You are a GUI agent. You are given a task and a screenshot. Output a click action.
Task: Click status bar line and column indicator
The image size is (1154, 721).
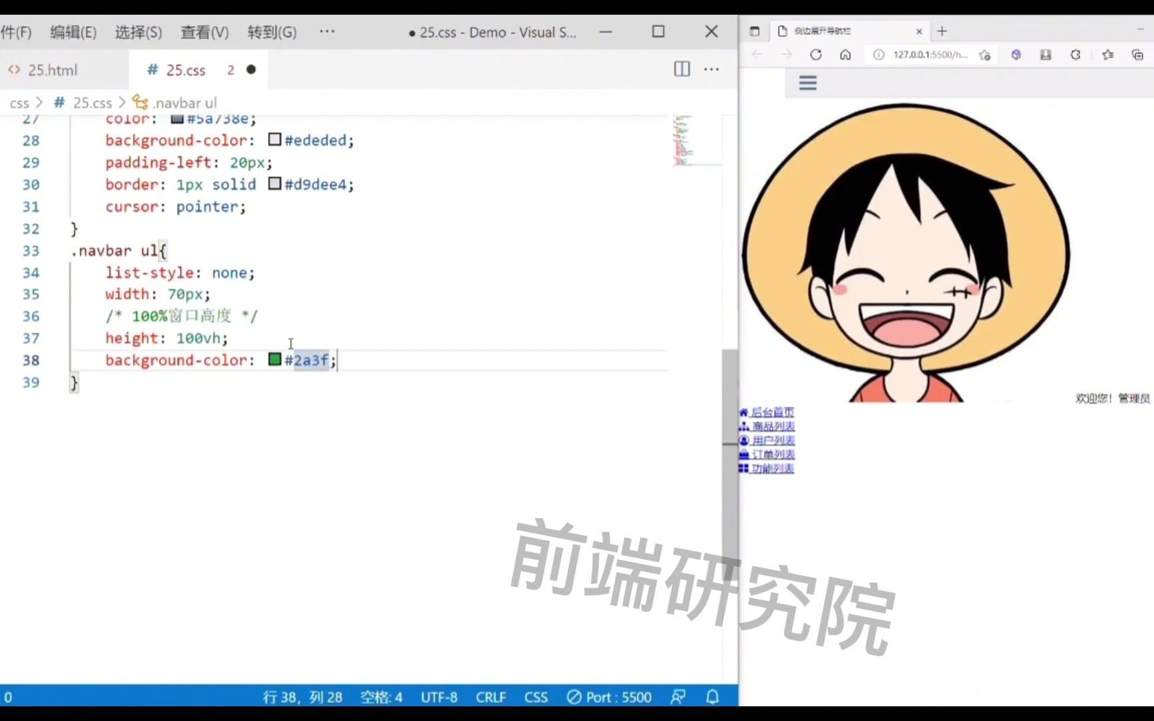pyautogui.click(x=303, y=697)
